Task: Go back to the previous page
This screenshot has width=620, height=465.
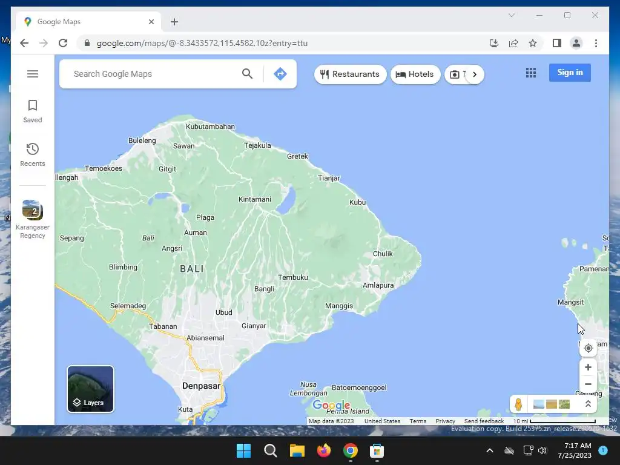Action: tap(24, 43)
